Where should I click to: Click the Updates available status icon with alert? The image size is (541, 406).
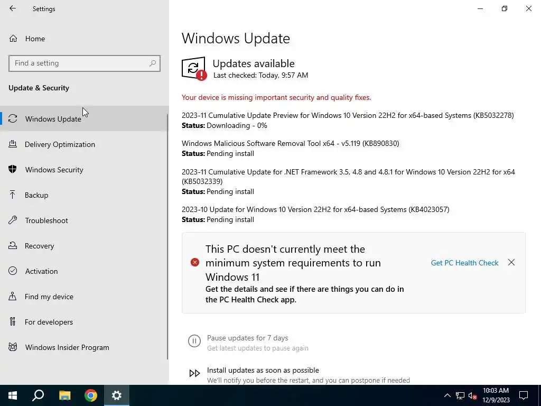coord(194,68)
